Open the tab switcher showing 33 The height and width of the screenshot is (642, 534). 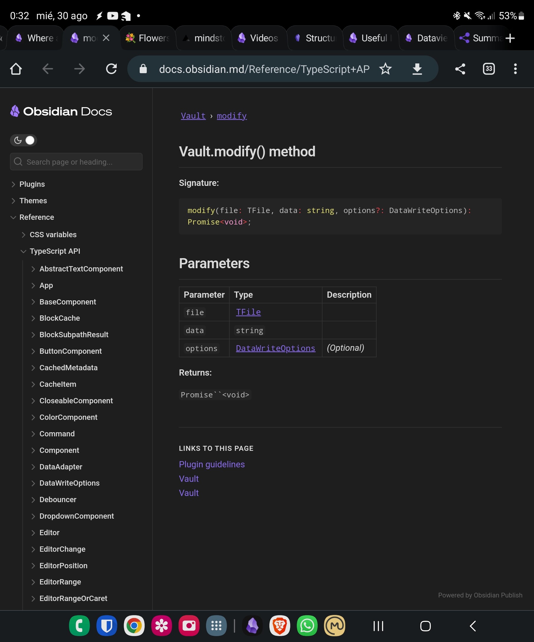[489, 69]
